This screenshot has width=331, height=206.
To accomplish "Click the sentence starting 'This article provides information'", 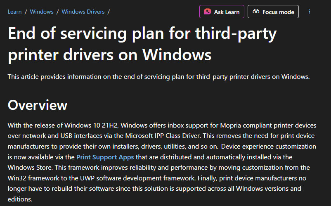I will coord(158,76).
